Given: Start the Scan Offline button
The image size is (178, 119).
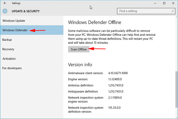Looking at the screenshot, I should [x=79, y=49].
